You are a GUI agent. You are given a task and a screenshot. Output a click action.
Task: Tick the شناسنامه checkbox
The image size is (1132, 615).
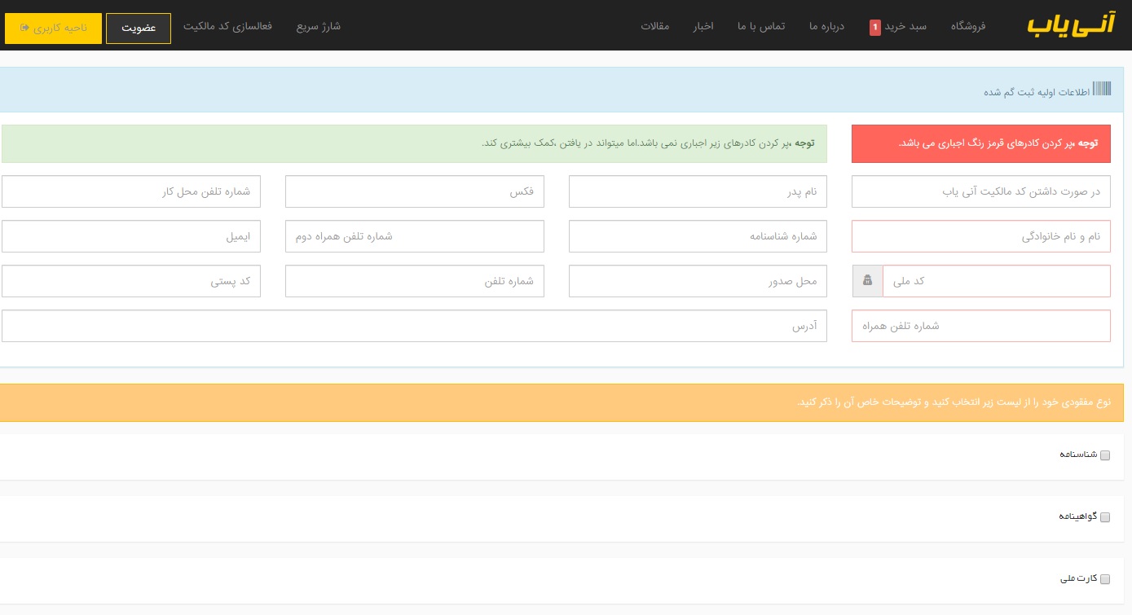[1105, 455]
